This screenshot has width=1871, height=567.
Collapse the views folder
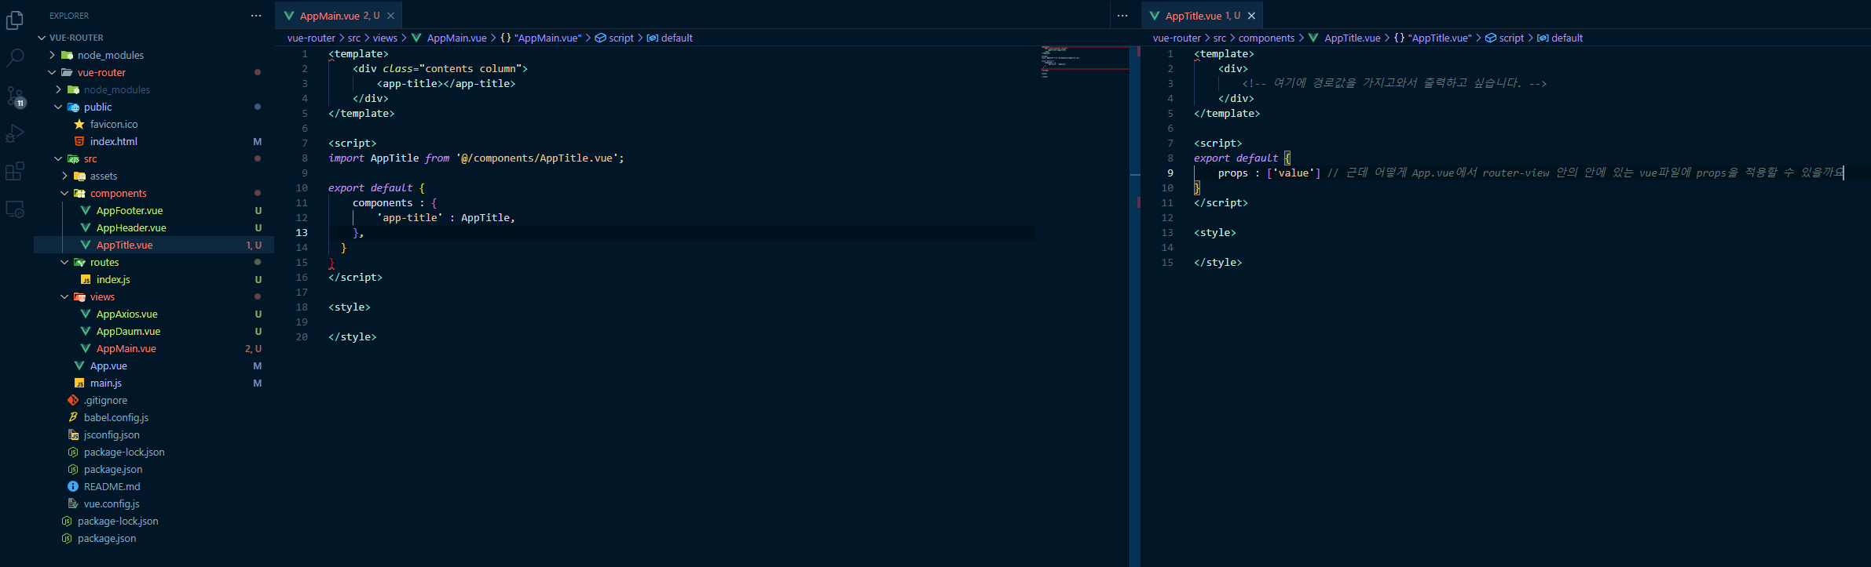(x=154, y=296)
